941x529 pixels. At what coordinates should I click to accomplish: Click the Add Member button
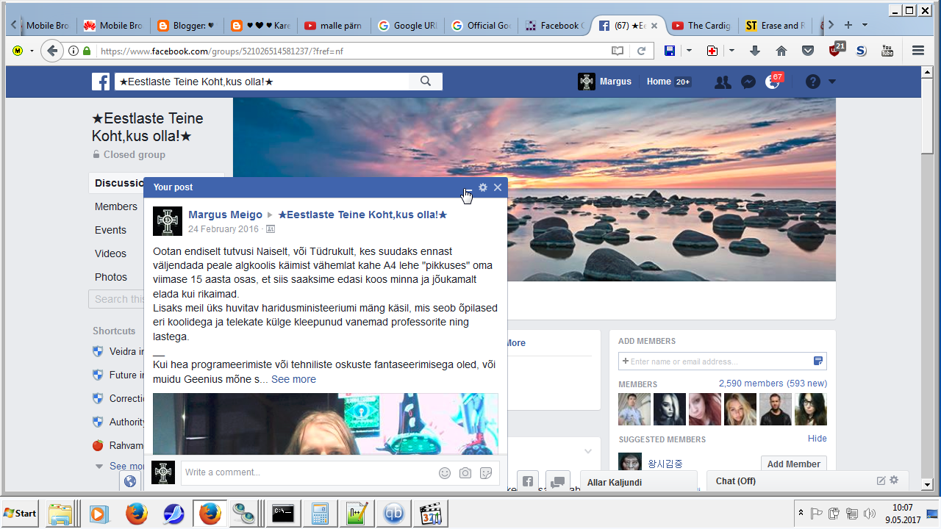click(x=793, y=464)
